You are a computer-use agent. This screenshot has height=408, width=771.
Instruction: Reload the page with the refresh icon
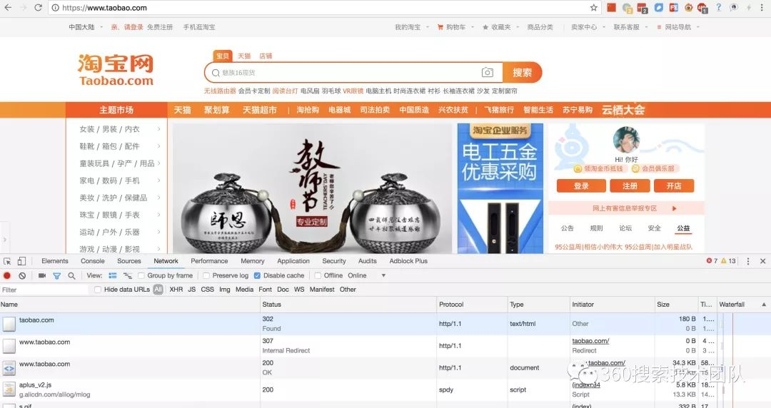38,7
